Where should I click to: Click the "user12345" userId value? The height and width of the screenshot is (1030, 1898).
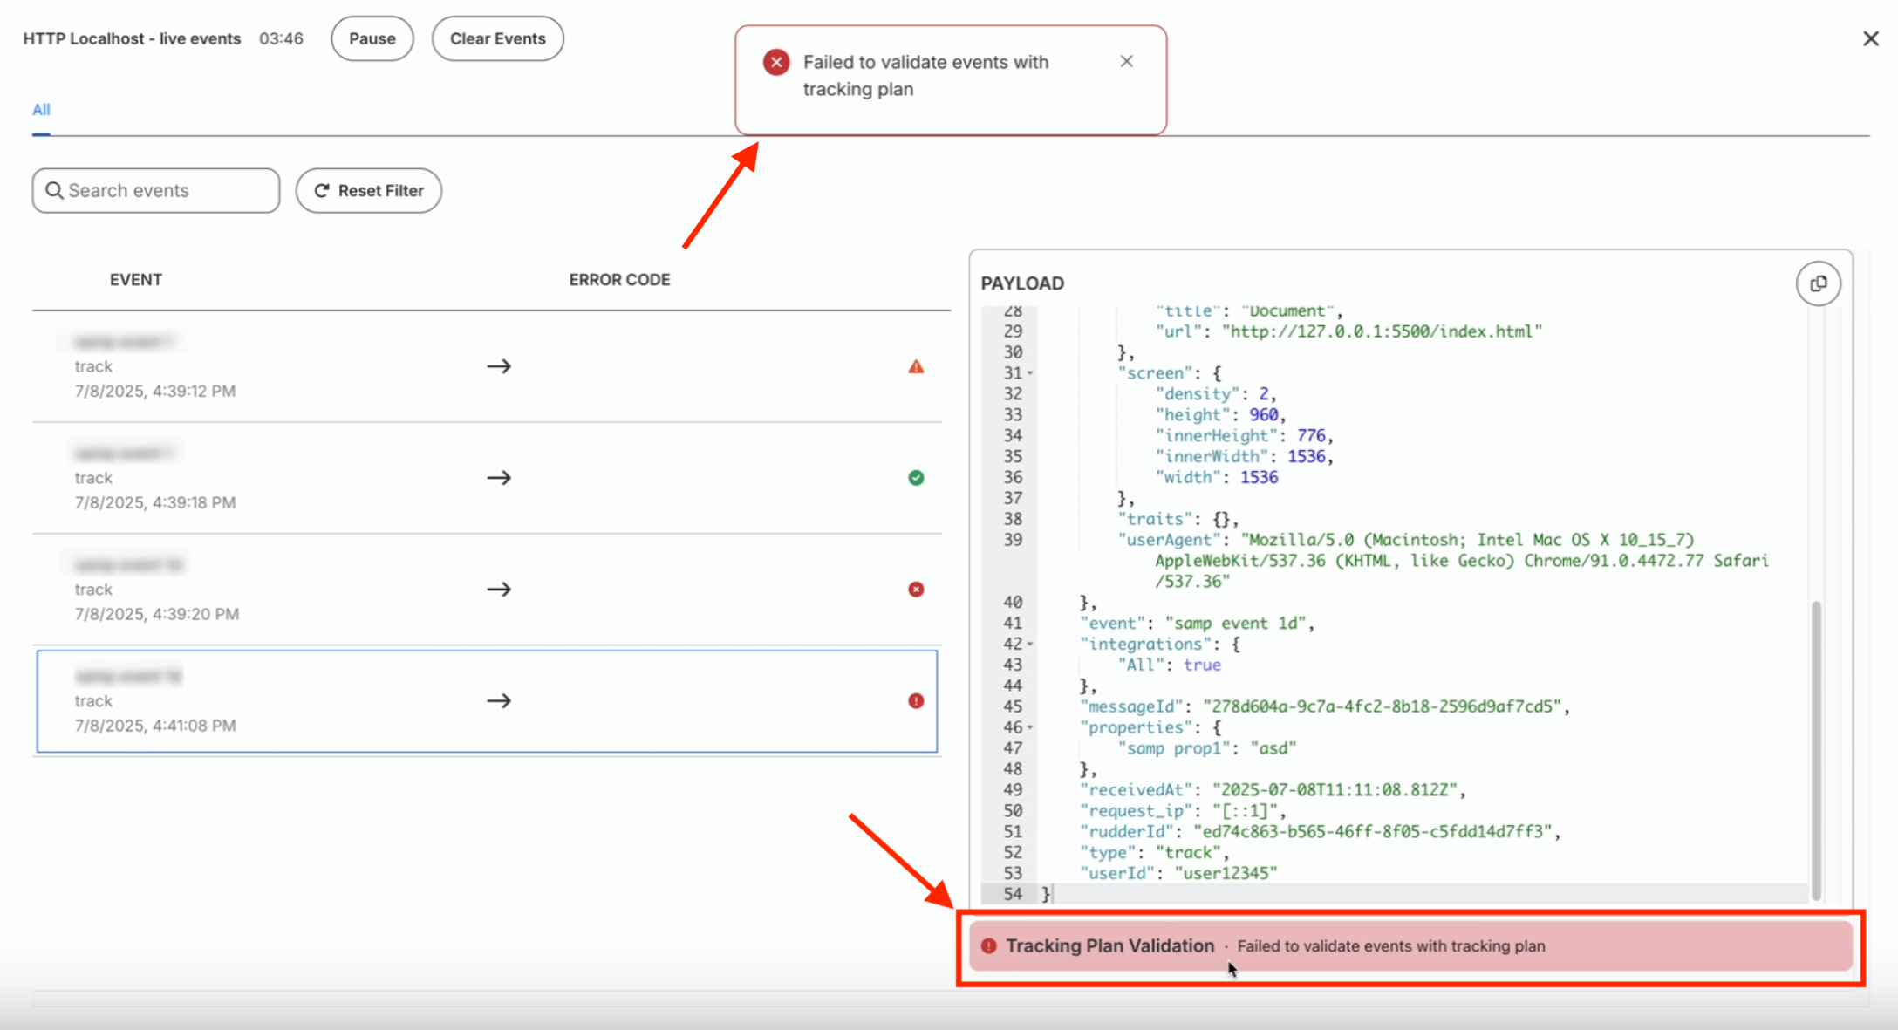1226,874
